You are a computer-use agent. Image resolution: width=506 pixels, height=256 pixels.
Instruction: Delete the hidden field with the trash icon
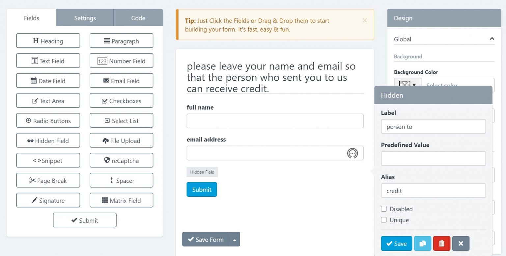(441, 243)
